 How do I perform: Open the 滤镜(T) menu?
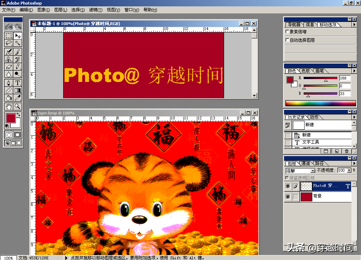click(96, 10)
